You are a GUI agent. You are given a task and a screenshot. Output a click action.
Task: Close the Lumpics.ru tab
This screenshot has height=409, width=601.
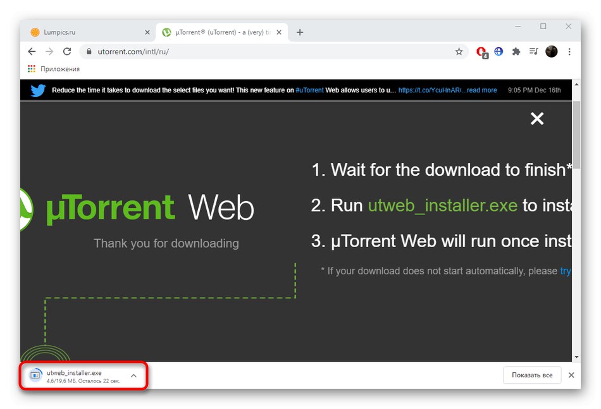147,32
